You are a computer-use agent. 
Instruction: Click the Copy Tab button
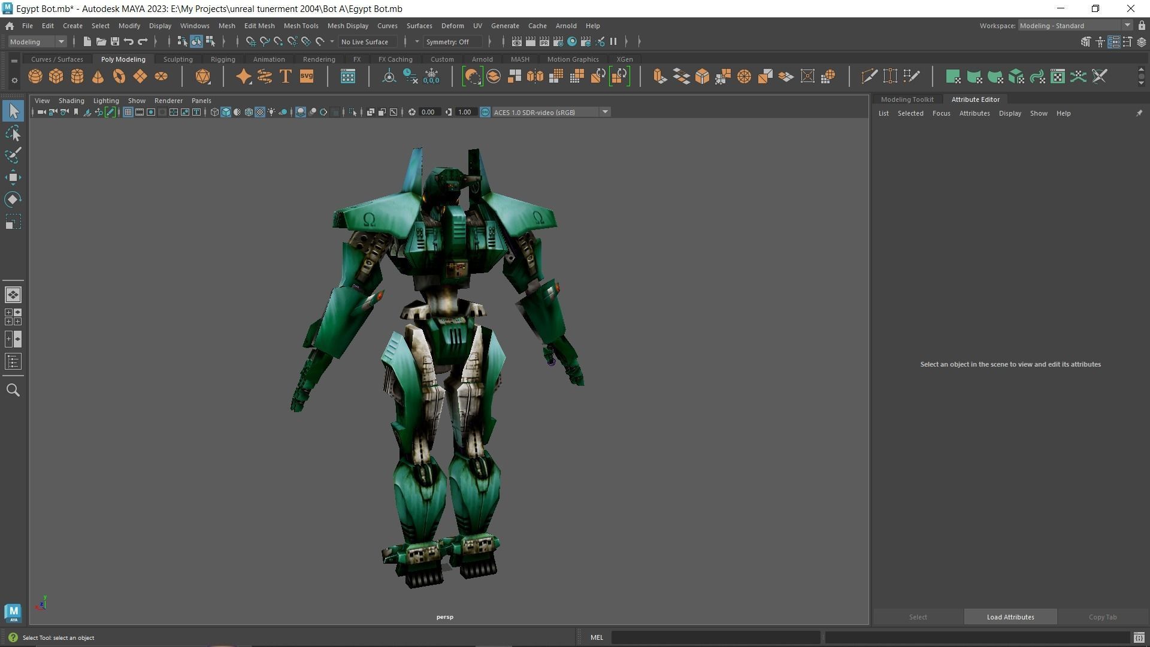coord(1102,617)
